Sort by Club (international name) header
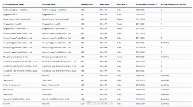Screen dimensions: 193x107 14,4
